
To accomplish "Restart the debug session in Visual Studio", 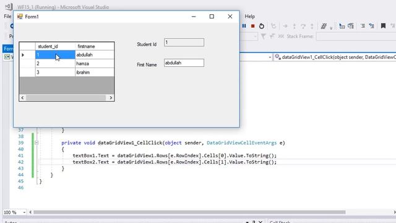I will [x=262, y=26].
